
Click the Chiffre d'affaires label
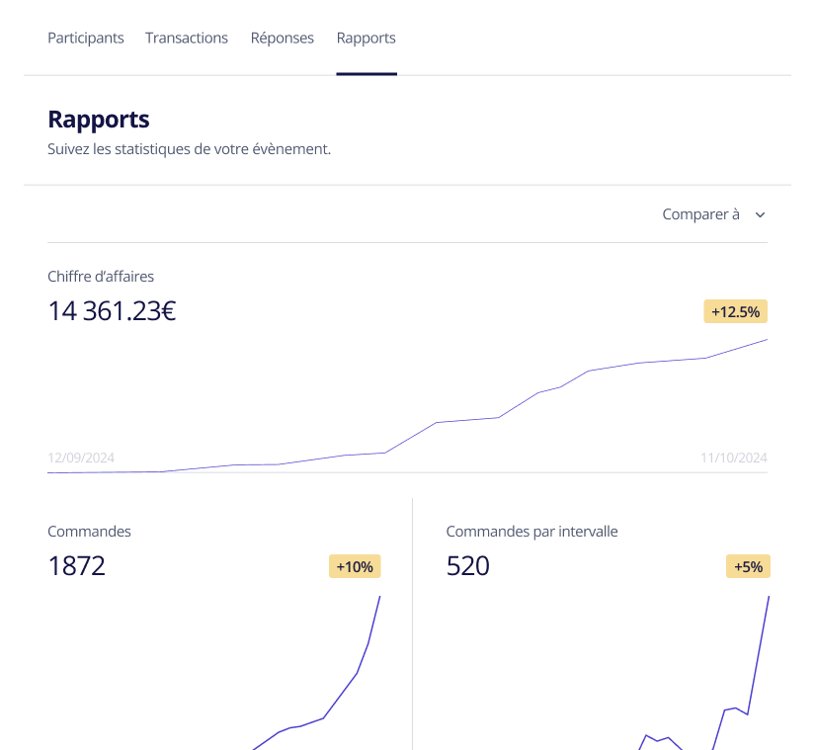click(101, 277)
